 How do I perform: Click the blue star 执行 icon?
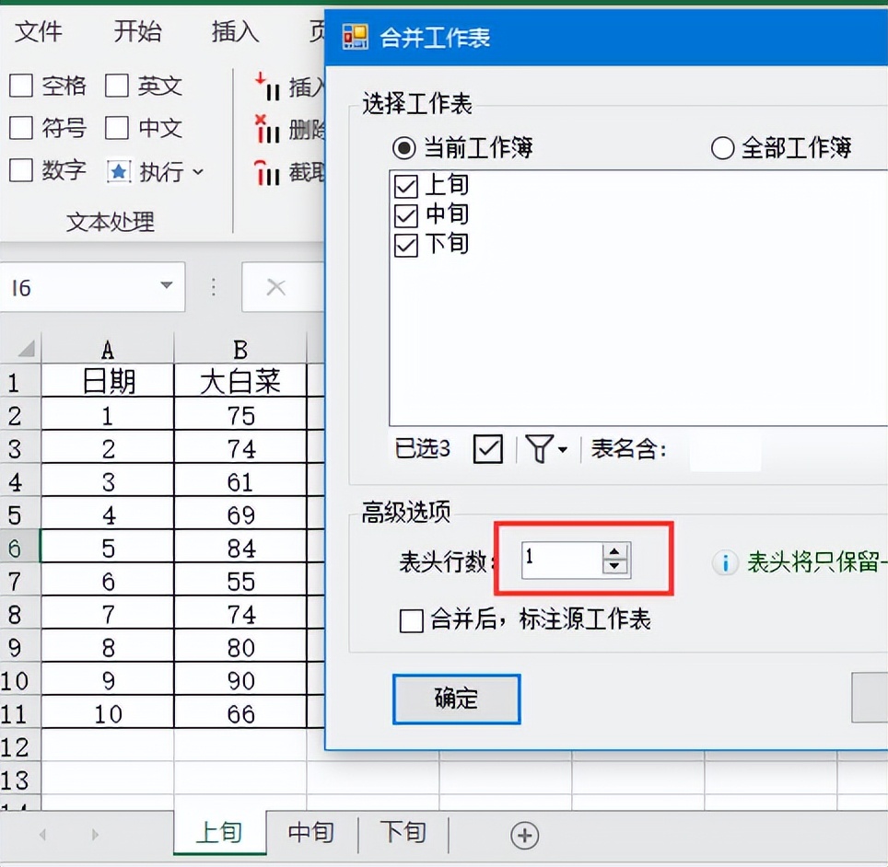point(121,171)
